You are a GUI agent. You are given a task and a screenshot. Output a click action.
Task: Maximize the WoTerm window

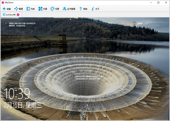[158, 3]
